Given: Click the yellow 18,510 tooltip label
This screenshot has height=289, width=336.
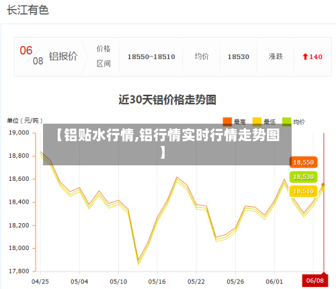Looking at the screenshot, I should click(304, 192).
